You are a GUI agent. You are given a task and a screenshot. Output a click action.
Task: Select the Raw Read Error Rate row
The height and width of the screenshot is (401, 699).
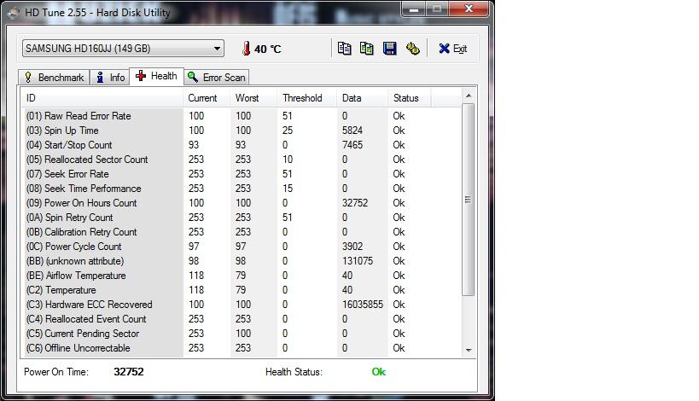click(x=241, y=116)
